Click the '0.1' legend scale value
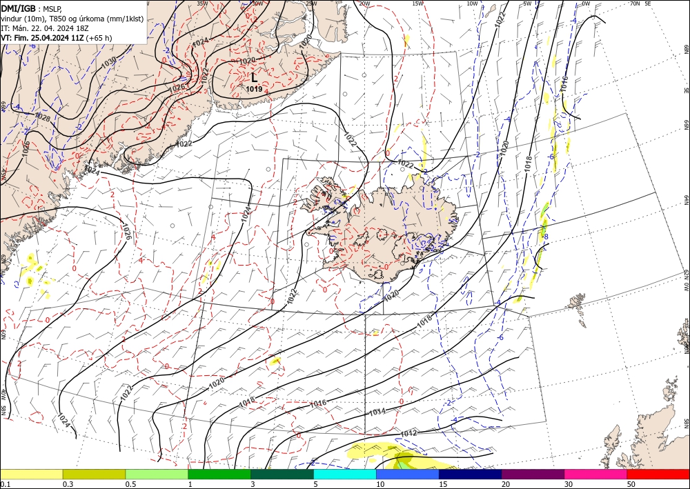This screenshot has width=690, height=489. click(4, 484)
